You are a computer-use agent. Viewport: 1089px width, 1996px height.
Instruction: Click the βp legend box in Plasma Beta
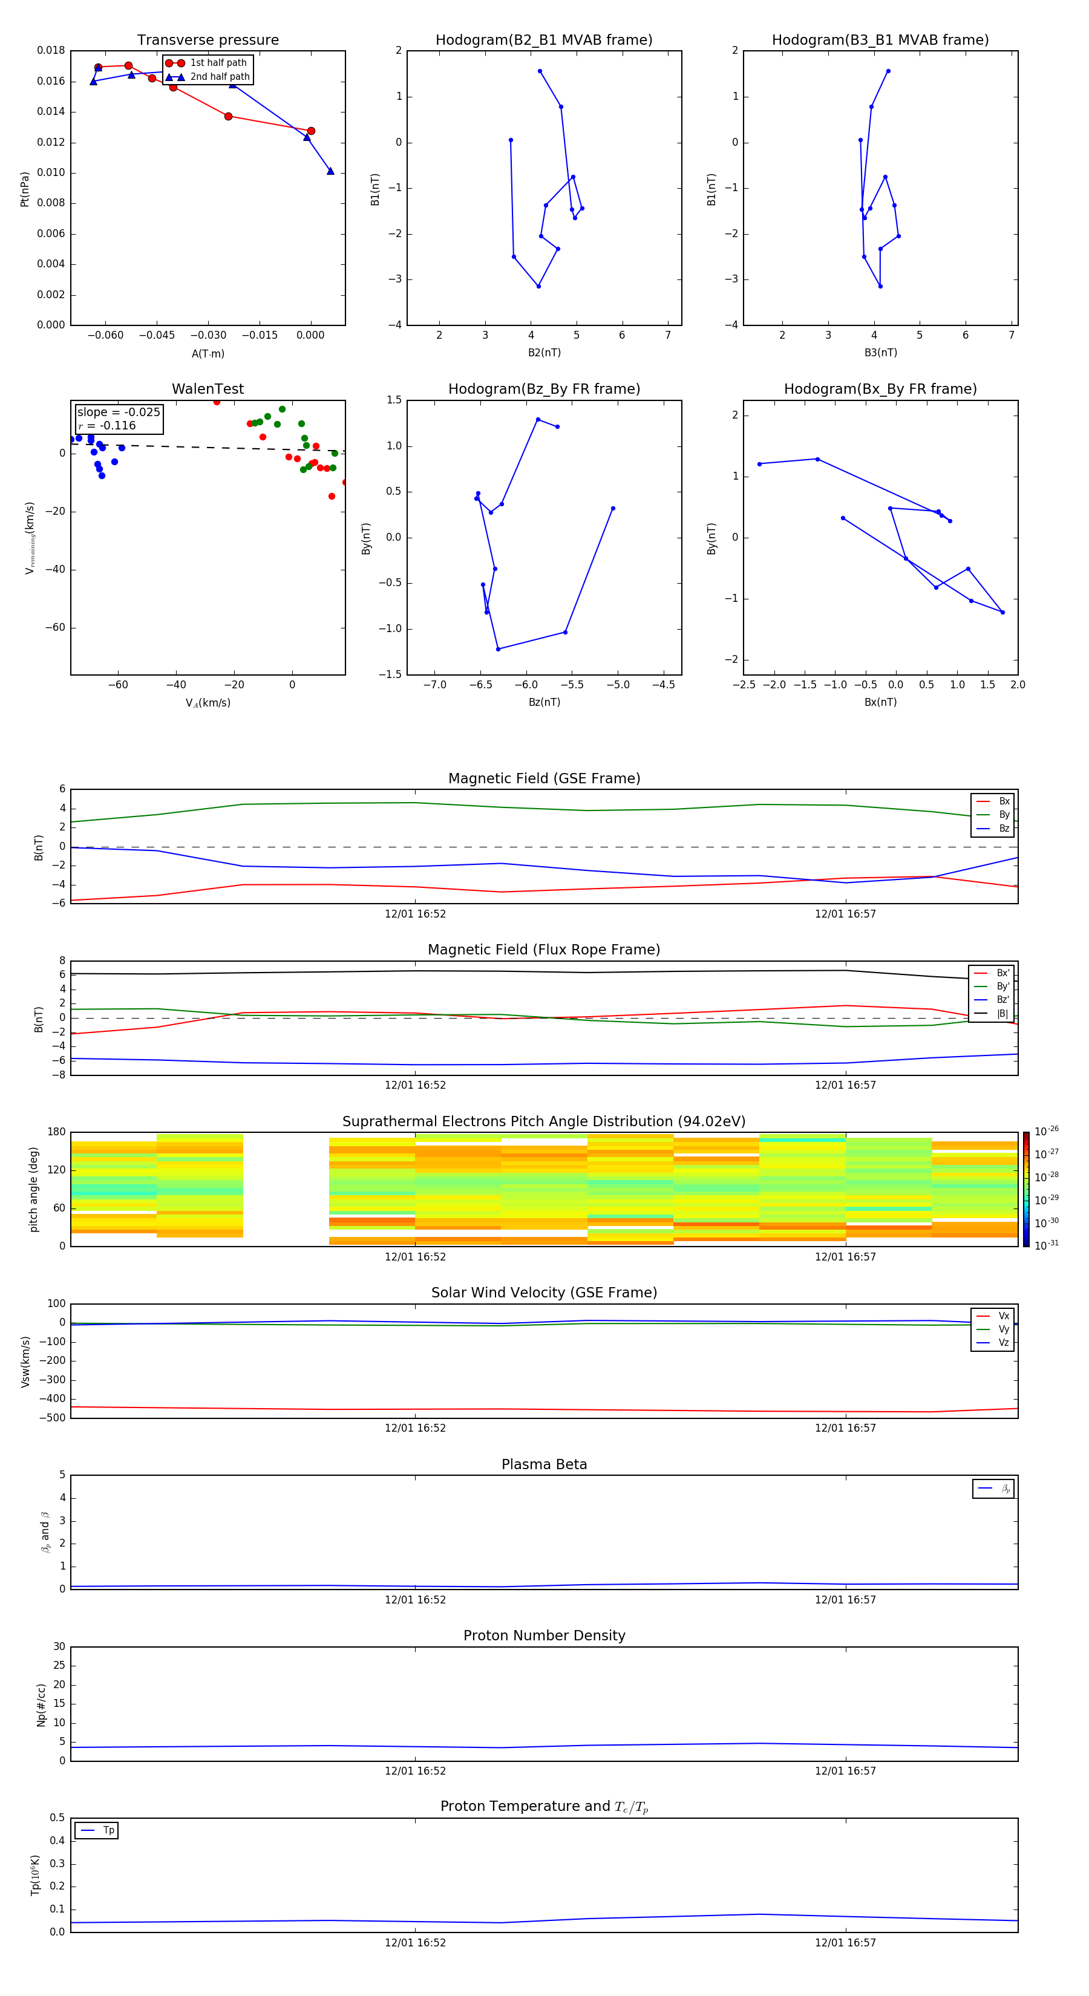coord(993,1489)
